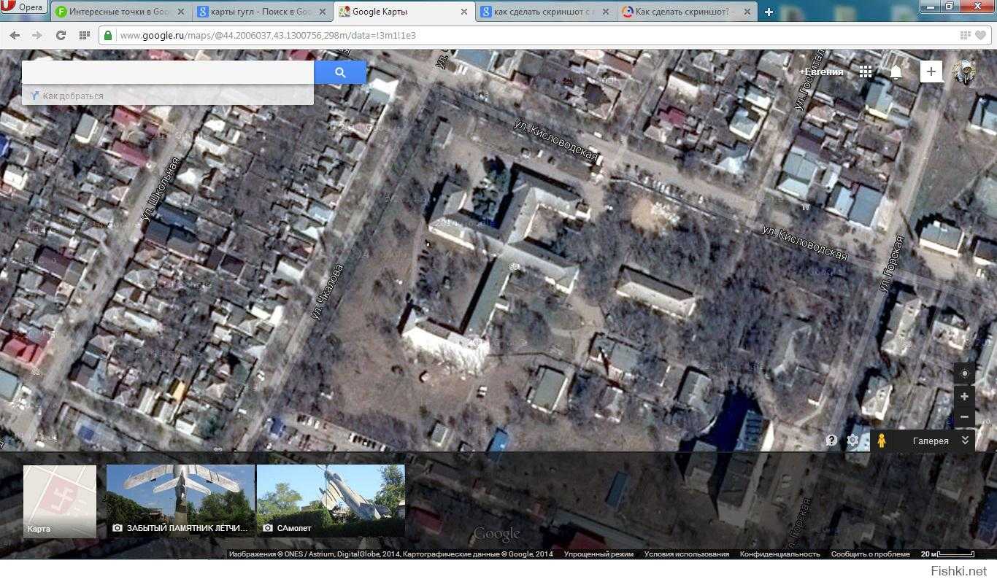Open map help question icon

[x=831, y=441]
